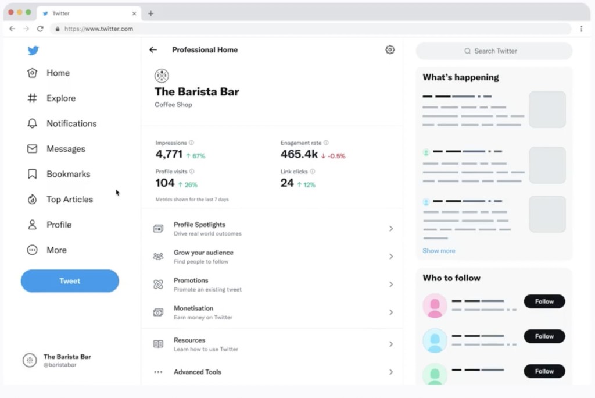Click the Twitter bird logo in sidebar
The height and width of the screenshot is (398, 595).
tap(33, 50)
